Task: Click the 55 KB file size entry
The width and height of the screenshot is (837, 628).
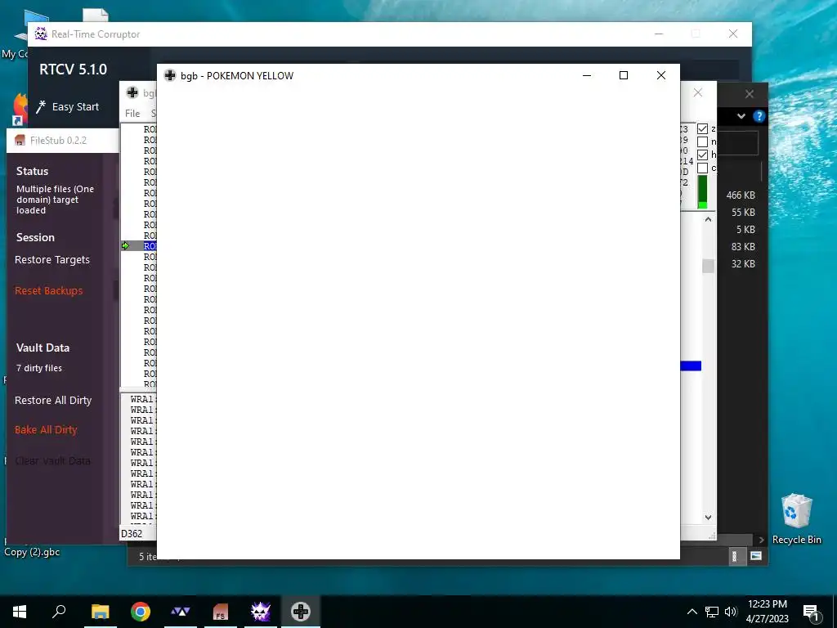Action: pos(743,213)
